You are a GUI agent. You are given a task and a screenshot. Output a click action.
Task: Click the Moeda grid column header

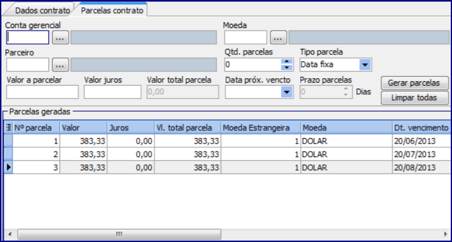click(347, 128)
